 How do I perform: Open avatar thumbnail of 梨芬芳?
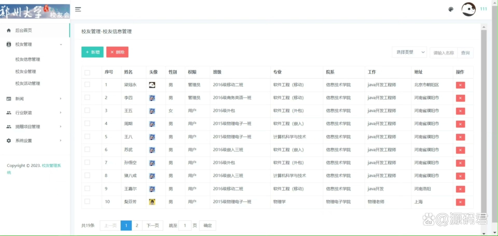click(x=152, y=202)
